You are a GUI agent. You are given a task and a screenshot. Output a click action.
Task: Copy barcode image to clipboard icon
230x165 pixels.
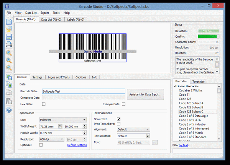click(x=9, y=85)
